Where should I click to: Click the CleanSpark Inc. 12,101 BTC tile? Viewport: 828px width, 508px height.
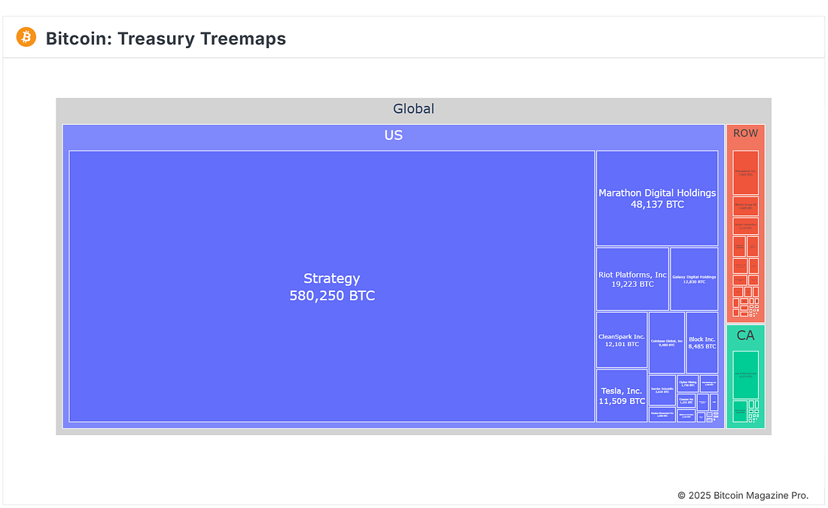pos(622,340)
